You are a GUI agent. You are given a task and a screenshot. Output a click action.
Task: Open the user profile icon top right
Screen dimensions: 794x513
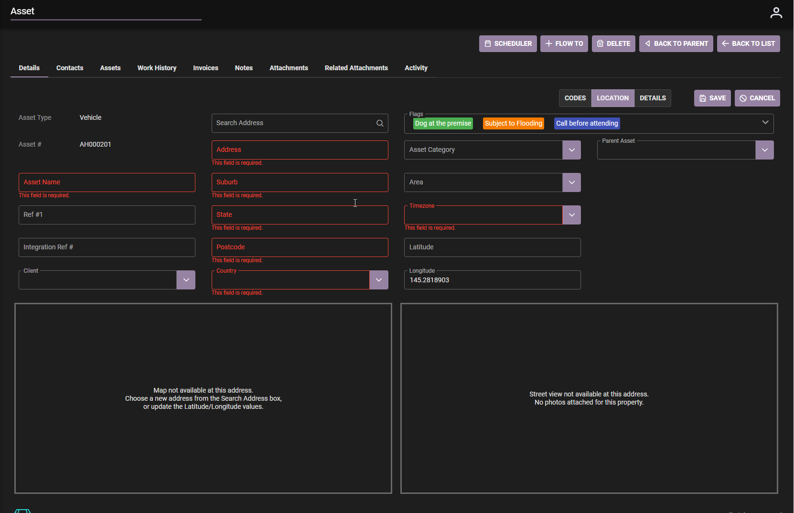point(776,12)
